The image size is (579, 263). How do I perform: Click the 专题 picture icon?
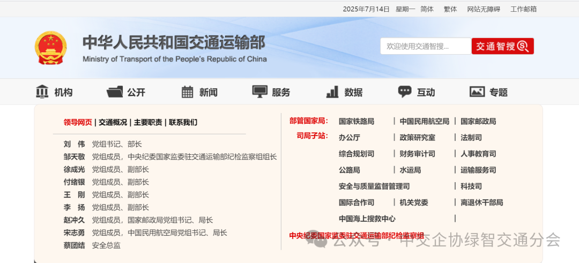[477, 92]
